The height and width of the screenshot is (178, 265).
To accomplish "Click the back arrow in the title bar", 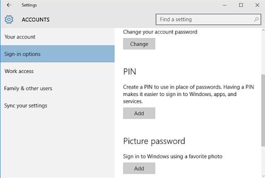I will pyautogui.click(x=9, y=5).
